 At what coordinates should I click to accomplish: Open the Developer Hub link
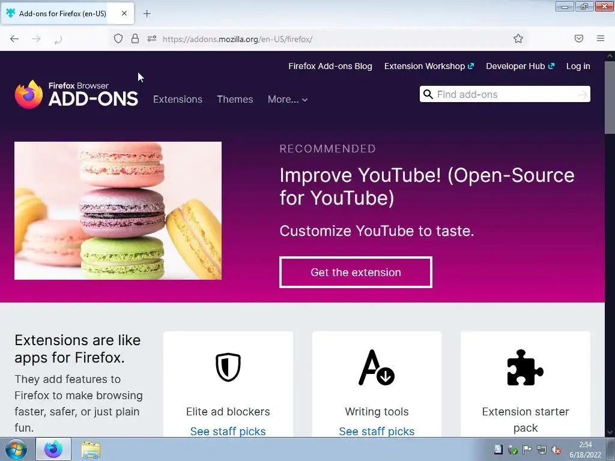520,66
